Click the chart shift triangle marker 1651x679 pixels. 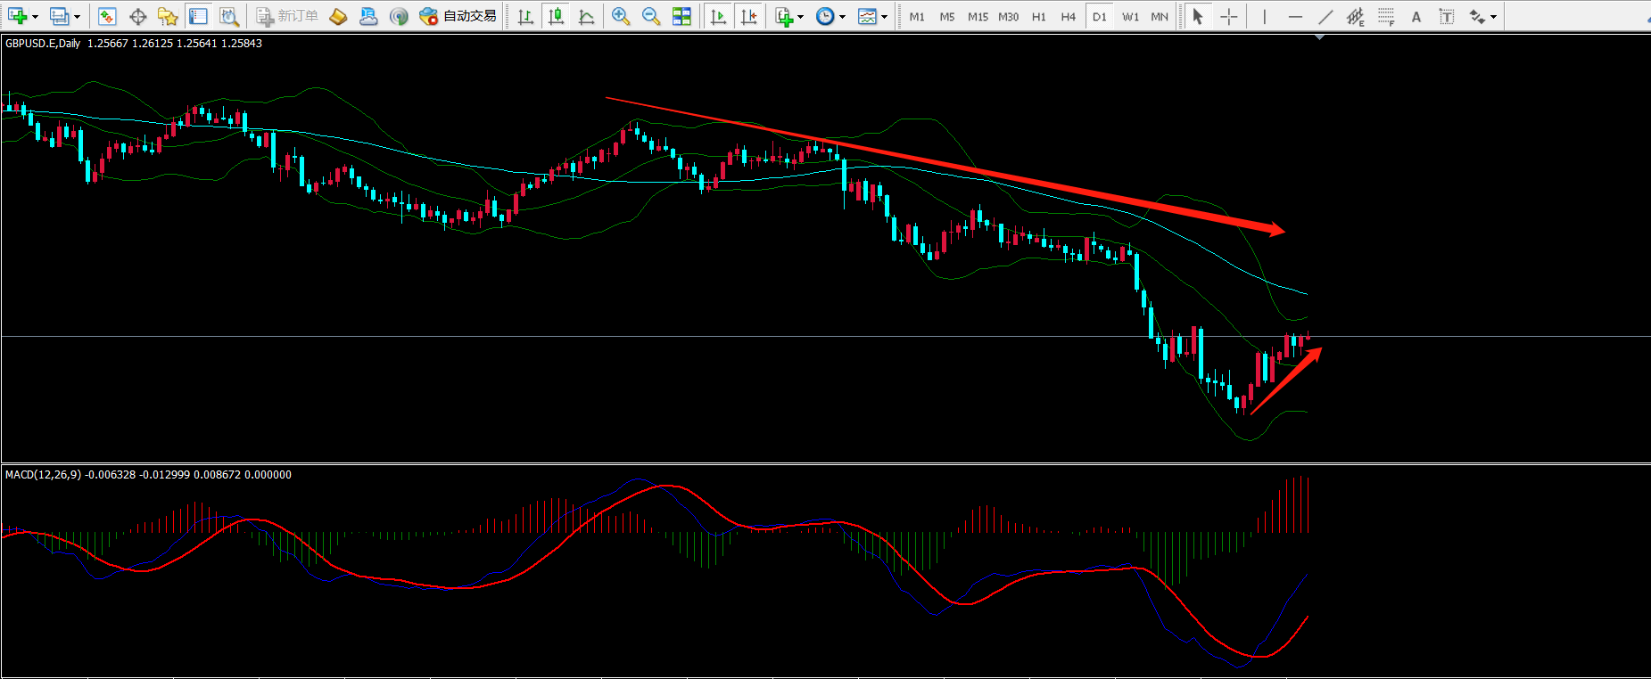1319,37
